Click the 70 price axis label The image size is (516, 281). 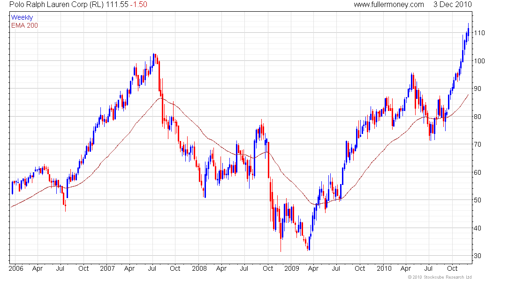pos(478,144)
